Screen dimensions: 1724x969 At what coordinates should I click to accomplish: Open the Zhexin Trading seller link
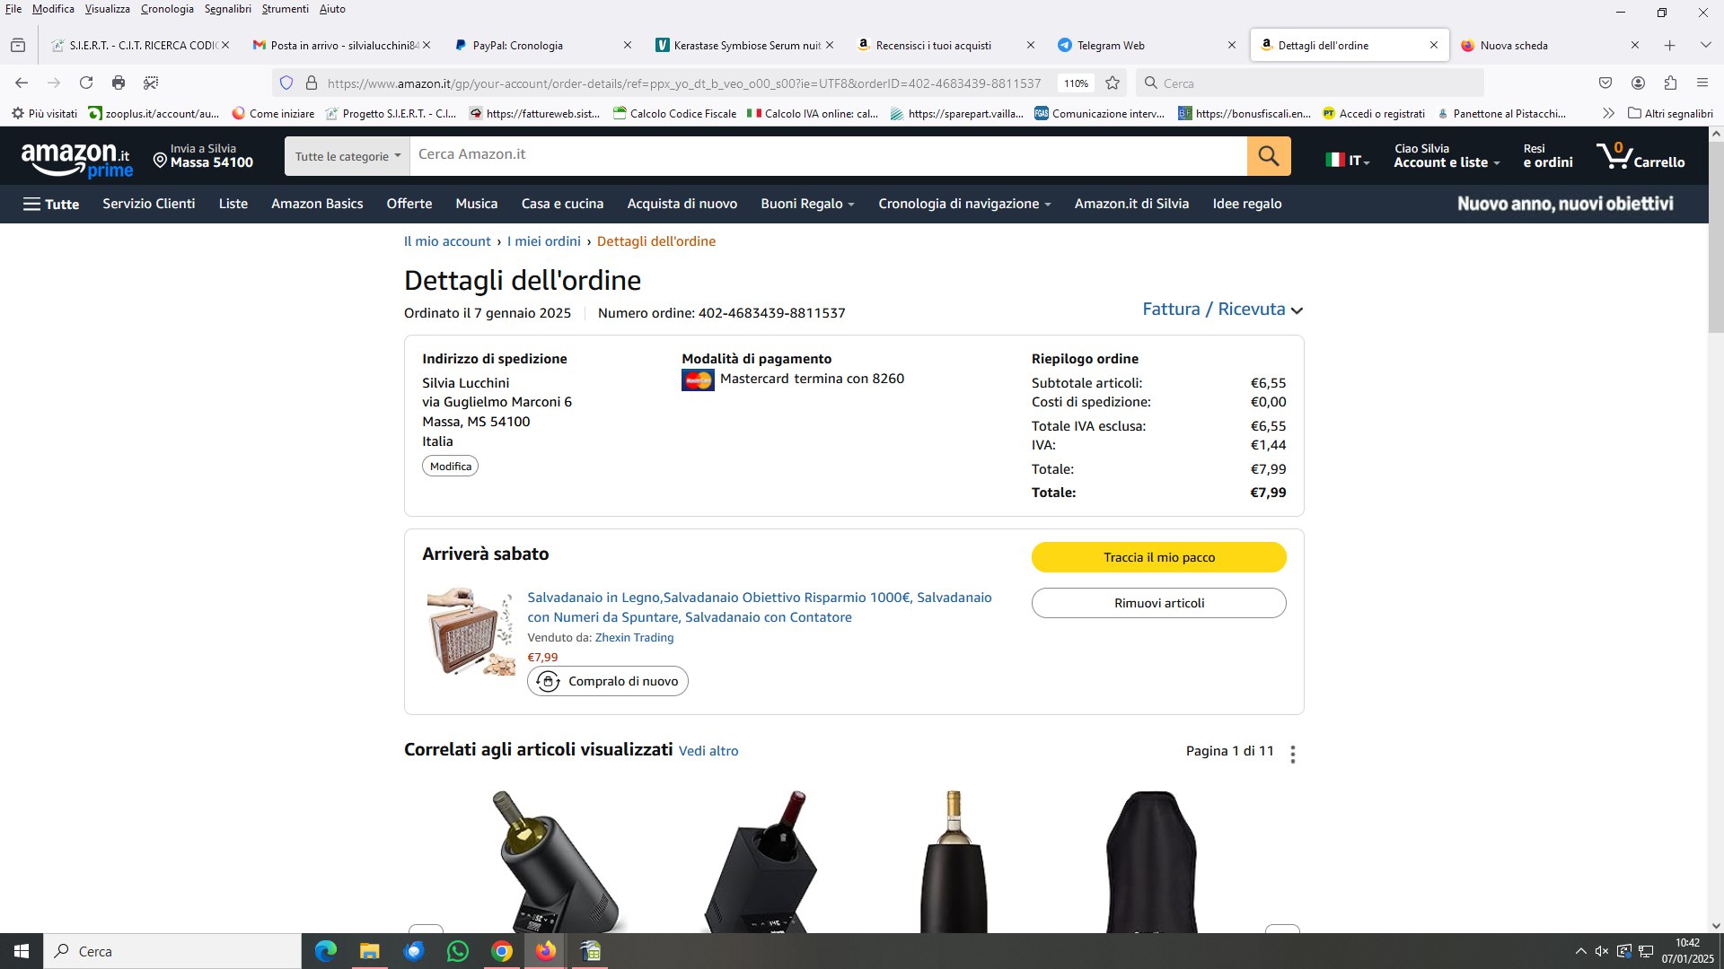(x=634, y=637)
